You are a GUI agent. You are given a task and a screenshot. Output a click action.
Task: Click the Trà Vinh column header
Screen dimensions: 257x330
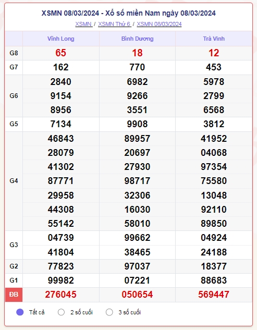pos(214,39)
